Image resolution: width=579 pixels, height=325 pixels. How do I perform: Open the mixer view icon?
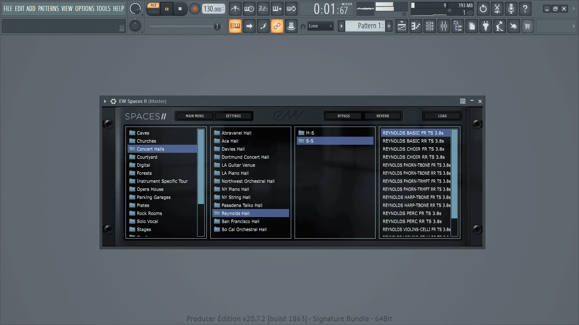444,26
